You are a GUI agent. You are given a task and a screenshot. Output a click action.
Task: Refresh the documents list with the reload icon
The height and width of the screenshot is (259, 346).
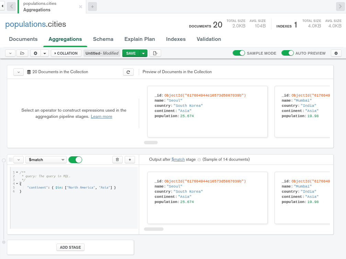(x=128, y=72)
